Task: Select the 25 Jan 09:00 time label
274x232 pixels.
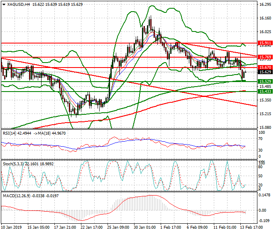Action: (x=118, y=227)
